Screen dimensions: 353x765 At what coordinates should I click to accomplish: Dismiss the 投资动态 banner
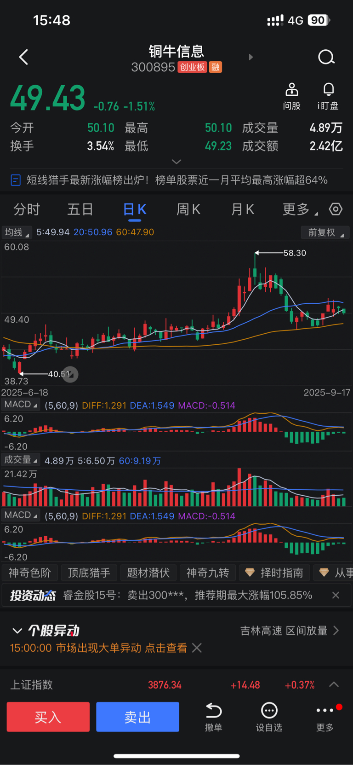[336, 595]
